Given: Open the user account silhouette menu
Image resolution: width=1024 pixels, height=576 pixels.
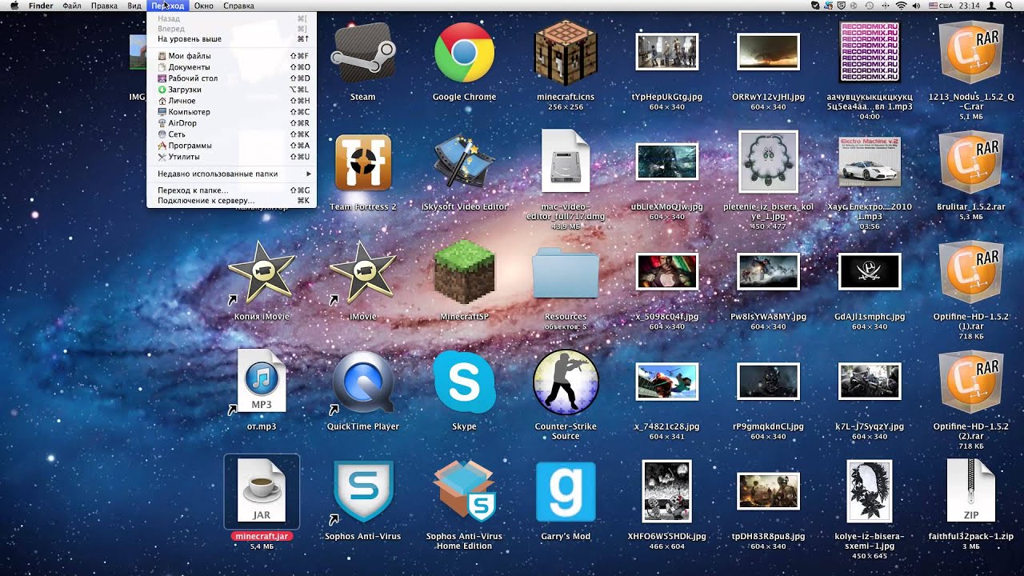Looking at the screenshot, I should (x=991, y=6).
